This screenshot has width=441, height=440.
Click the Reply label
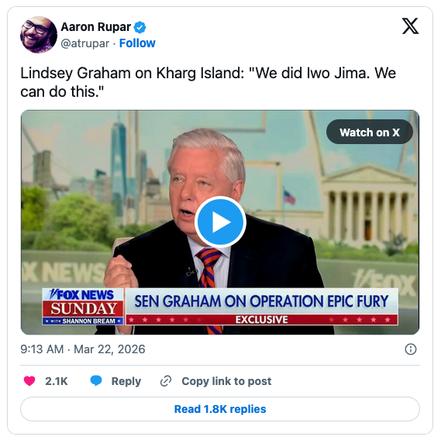pyautogui.click(x=126, y=381)
